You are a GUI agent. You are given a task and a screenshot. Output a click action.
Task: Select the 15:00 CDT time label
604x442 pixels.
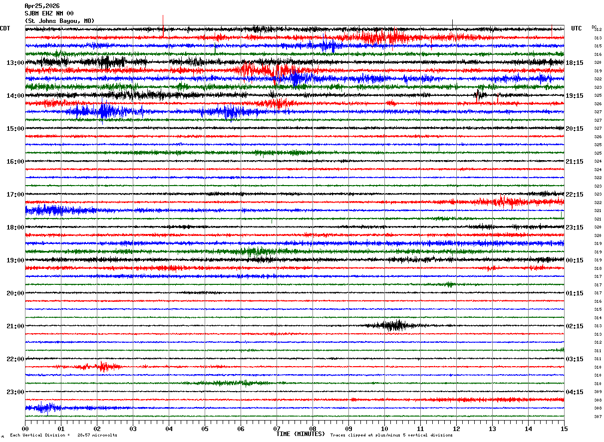click(x=15, y=129)
